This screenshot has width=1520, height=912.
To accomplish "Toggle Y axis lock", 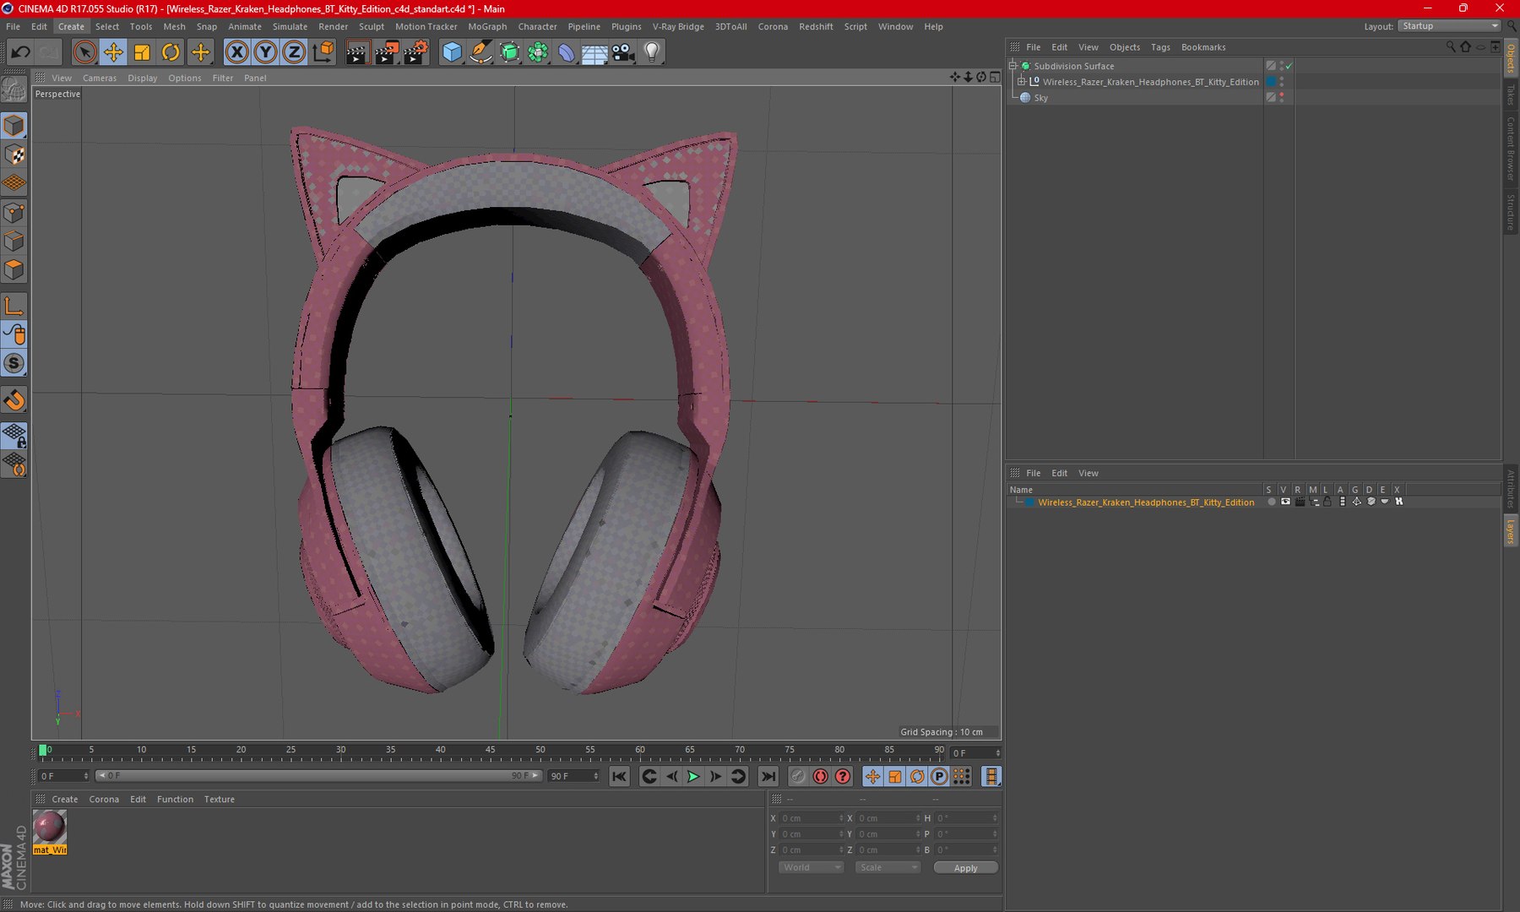I will tap(265, 52).
